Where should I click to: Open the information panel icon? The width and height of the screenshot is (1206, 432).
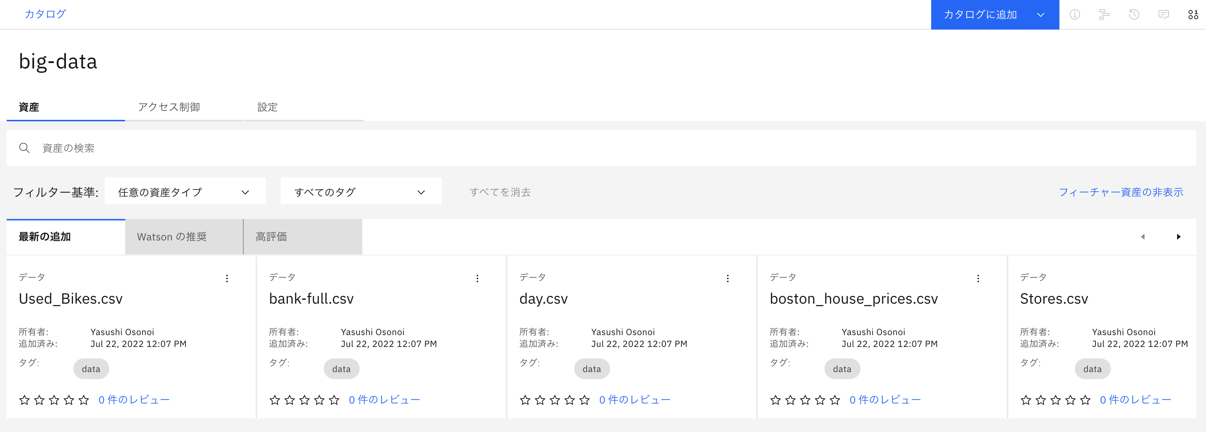point(1075,14)
